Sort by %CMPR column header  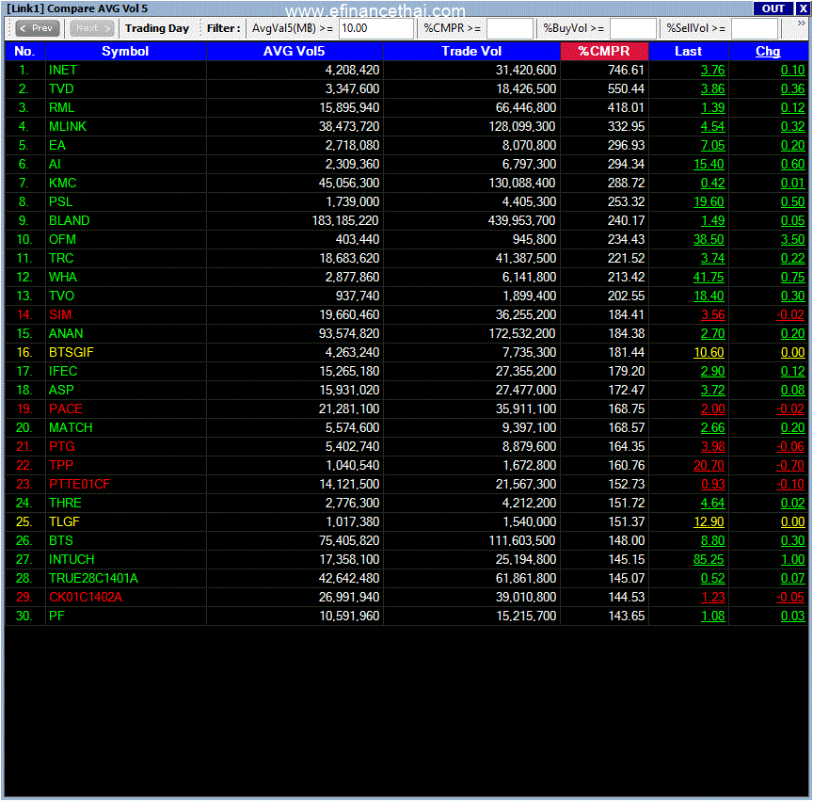coord(604,52)
